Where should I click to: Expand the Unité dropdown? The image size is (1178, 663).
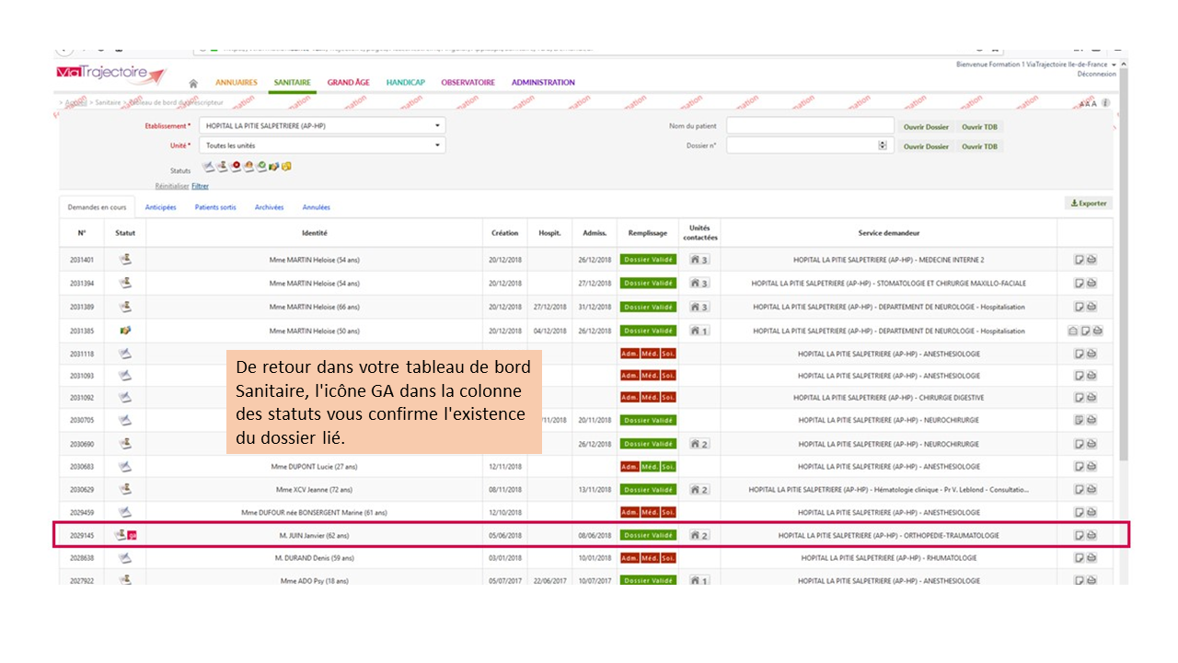438,145
